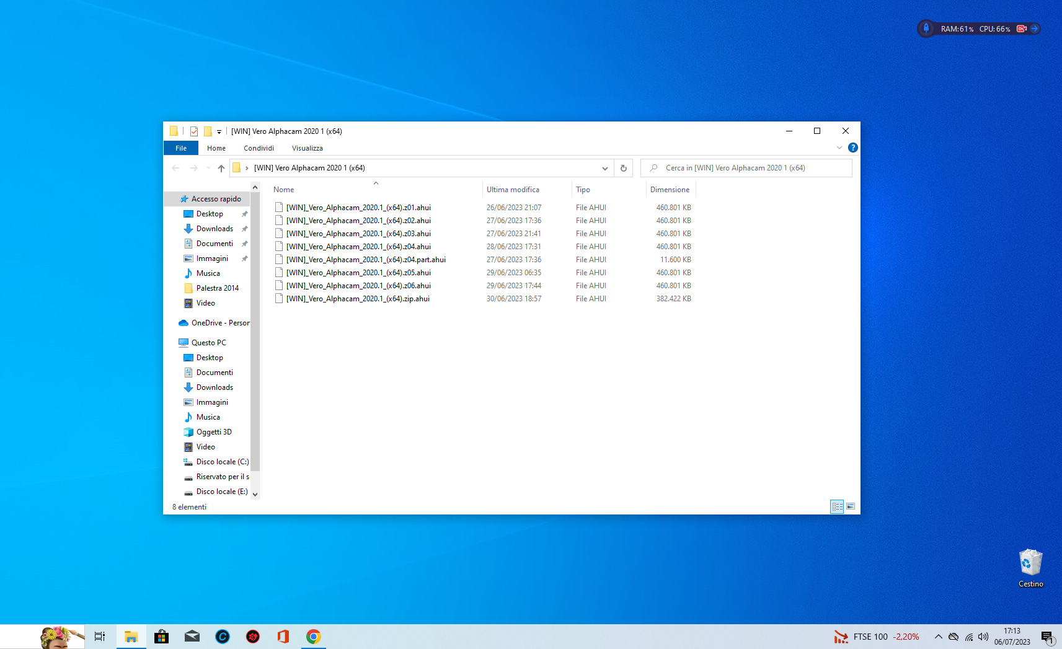The image size is (1062, 649).
Task: Sort by Ultima modifica column
Action: coord(526,190)
